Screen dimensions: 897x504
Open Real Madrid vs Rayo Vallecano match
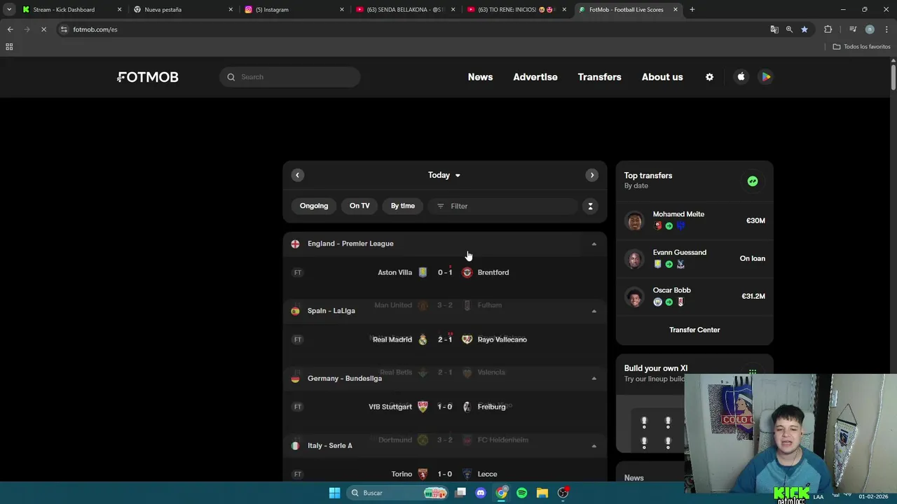tap(445, 339)
